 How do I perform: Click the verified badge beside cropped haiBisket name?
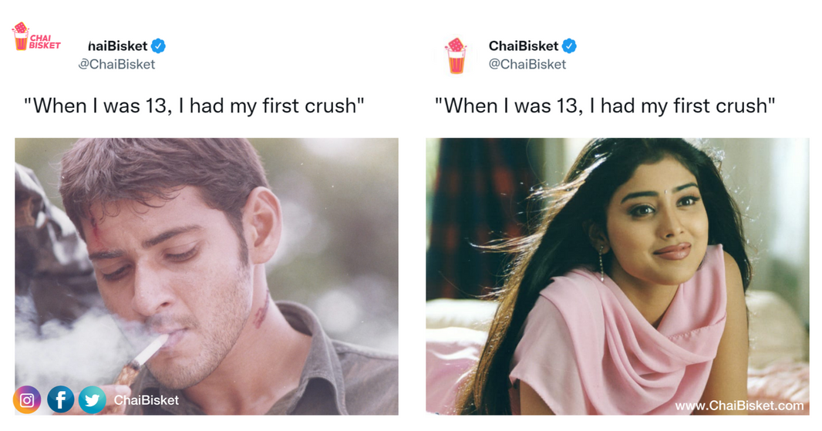158,45
